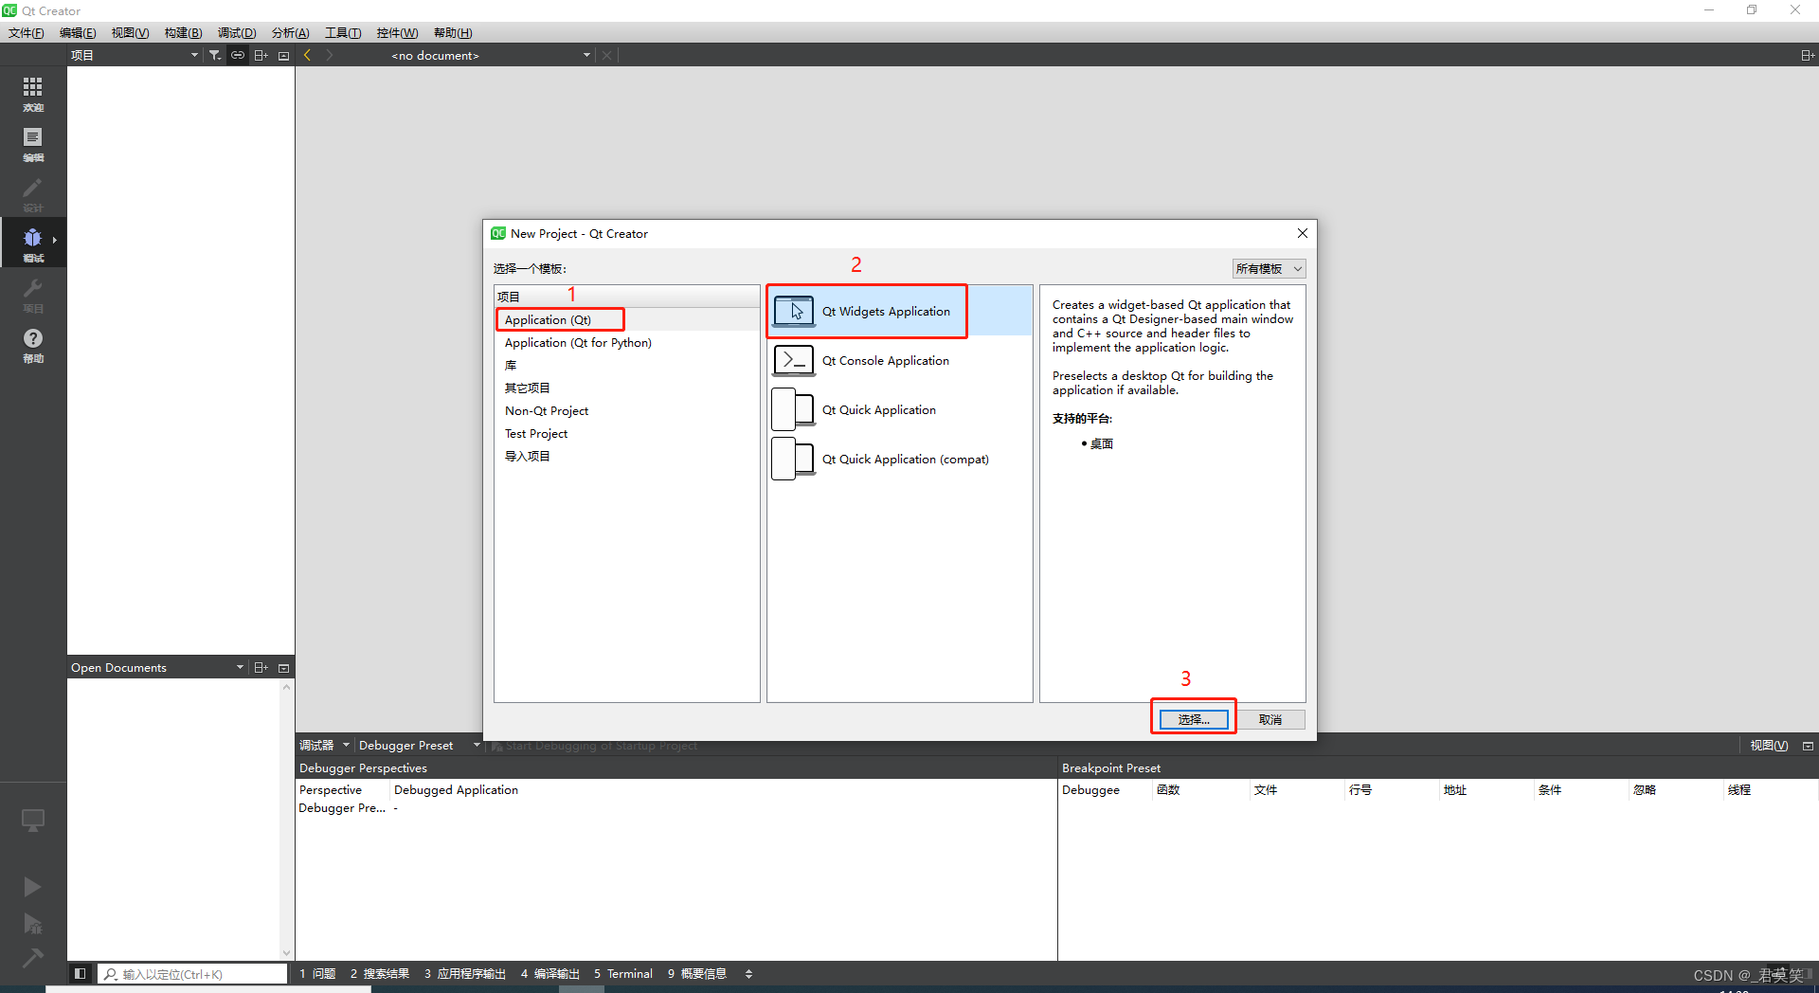The image size is (1819, 993).
Task: Toggle synchronize-with-editor link icon
Action: 238,56
